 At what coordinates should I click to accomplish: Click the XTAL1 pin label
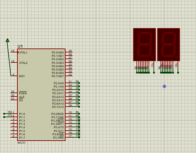point(23,52)
